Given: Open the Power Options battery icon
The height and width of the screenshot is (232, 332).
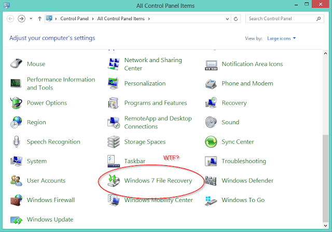Looking at the screenshot, I should 16,103.
